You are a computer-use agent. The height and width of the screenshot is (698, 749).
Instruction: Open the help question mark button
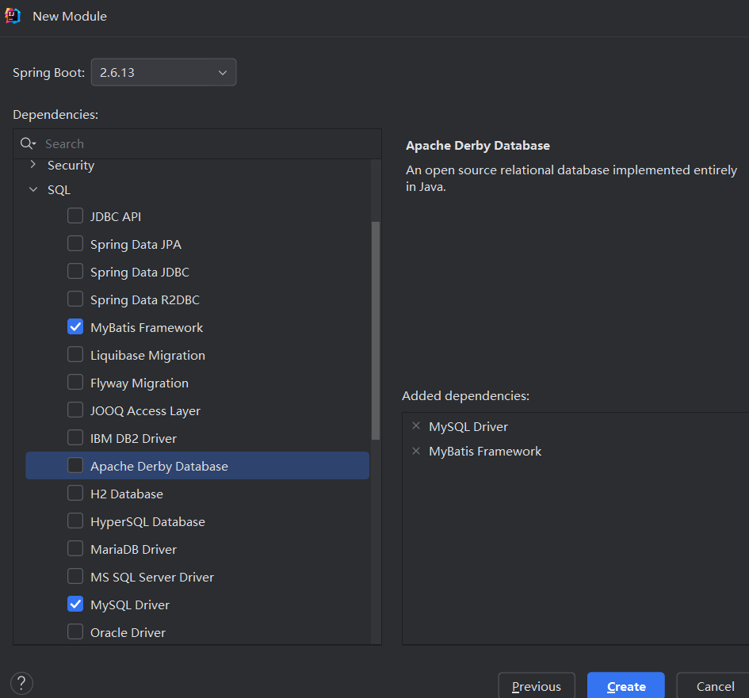coord(21,683)
